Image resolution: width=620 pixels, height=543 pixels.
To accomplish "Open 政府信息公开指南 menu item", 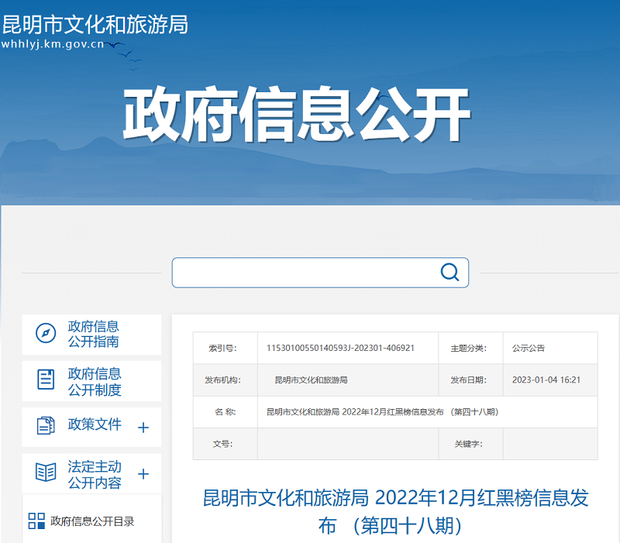I will [x=91, y=335].
